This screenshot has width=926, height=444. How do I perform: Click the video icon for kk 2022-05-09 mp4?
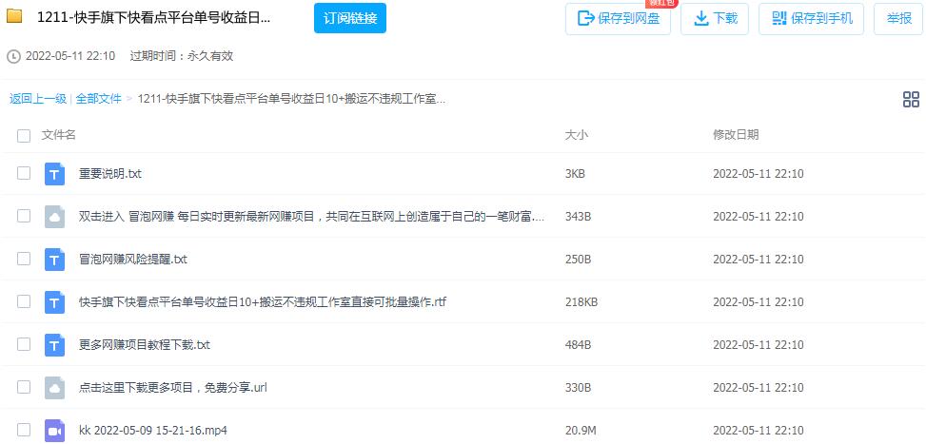pyautogui.click(x=54, y=431)
